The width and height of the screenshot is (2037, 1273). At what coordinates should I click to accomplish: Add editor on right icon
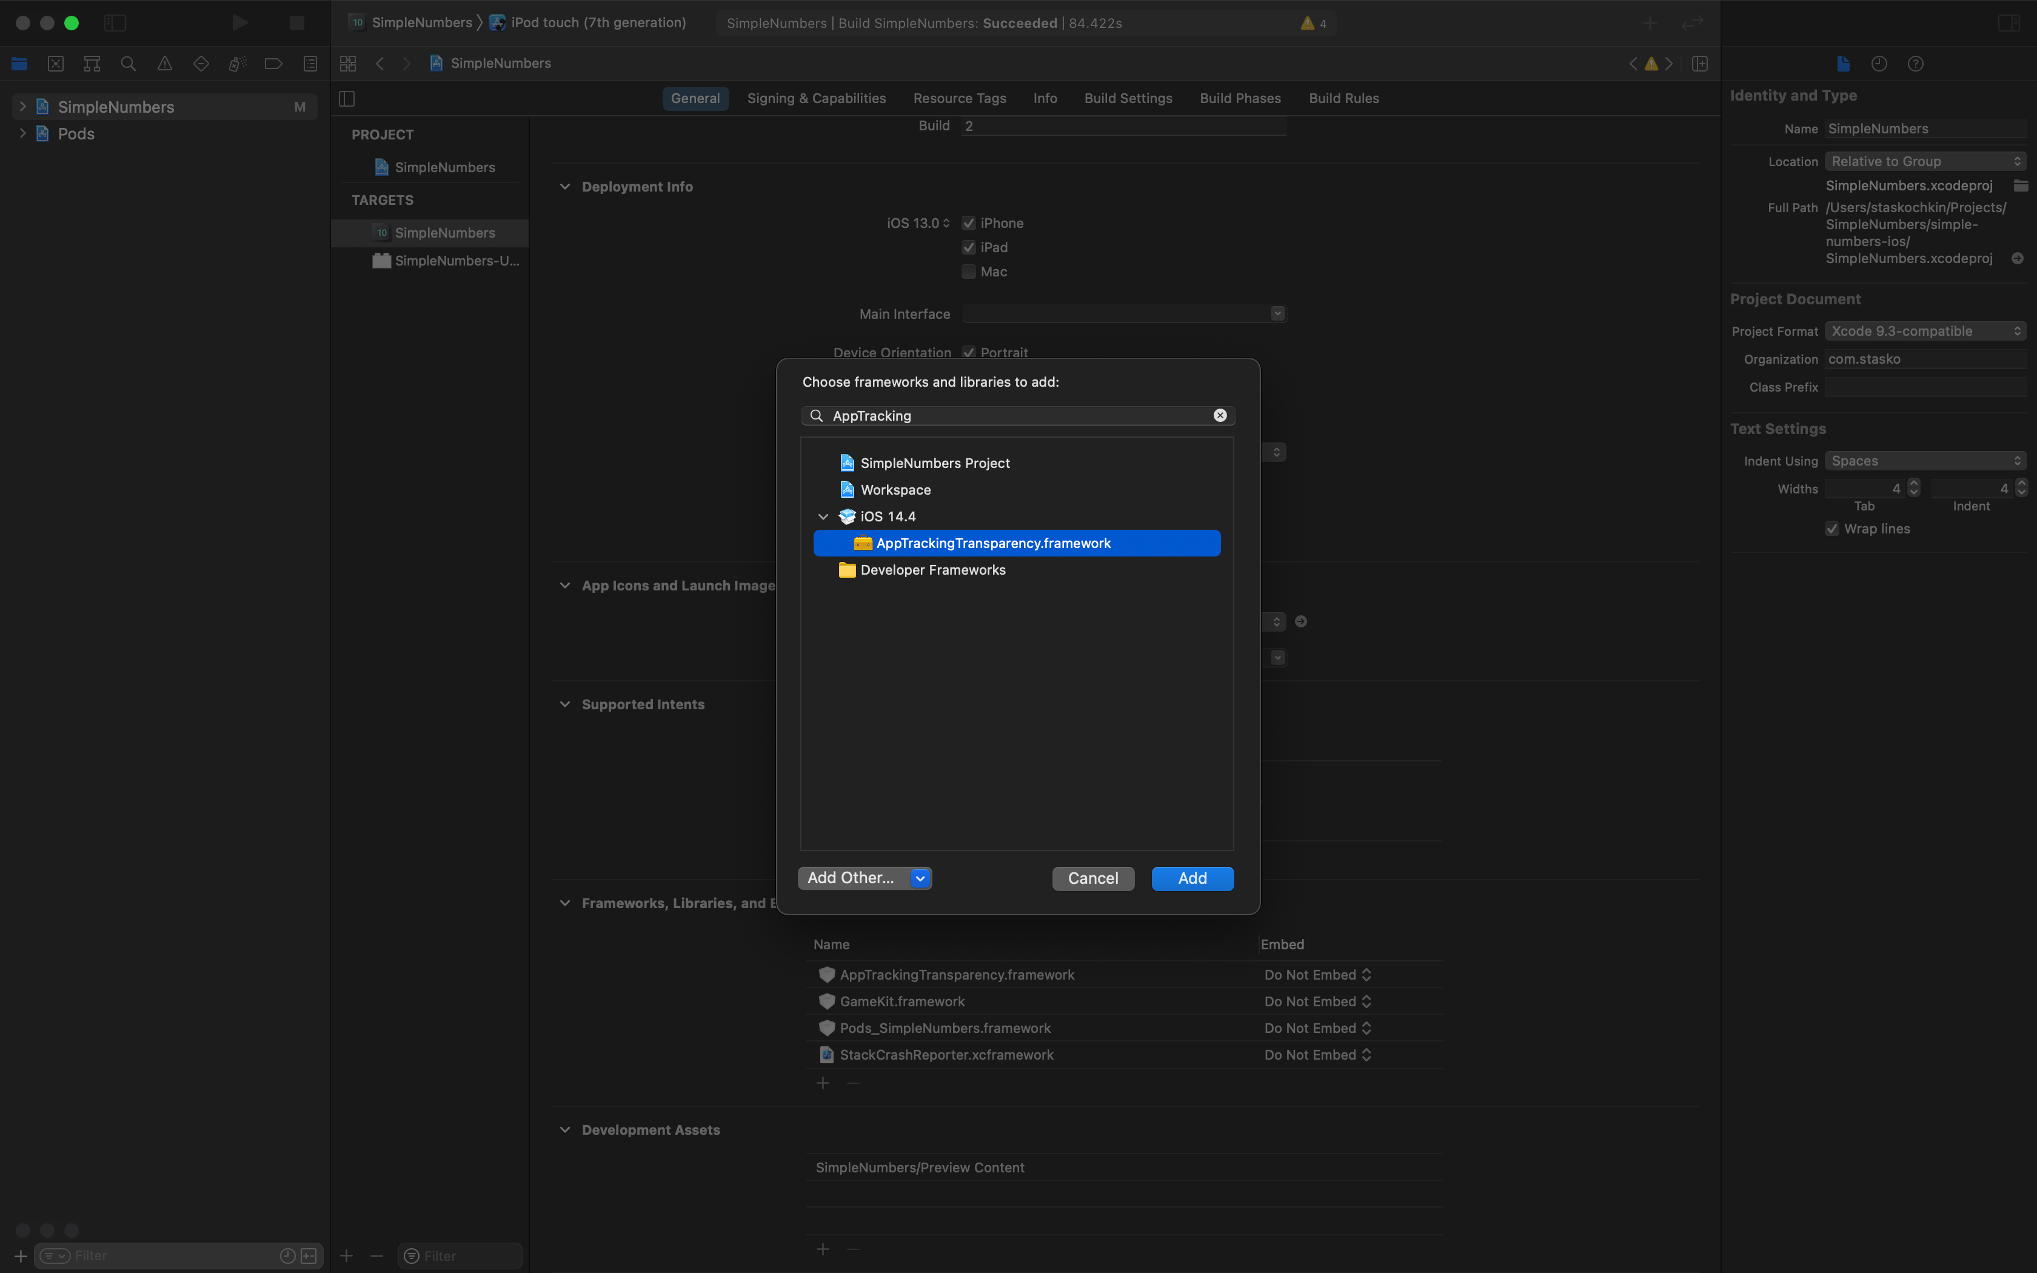(1699, 64)
